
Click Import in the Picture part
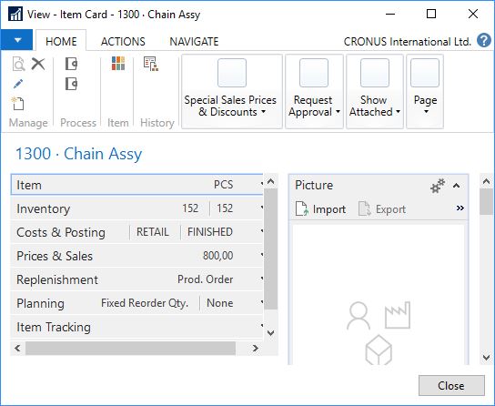(x=320, y=209)
